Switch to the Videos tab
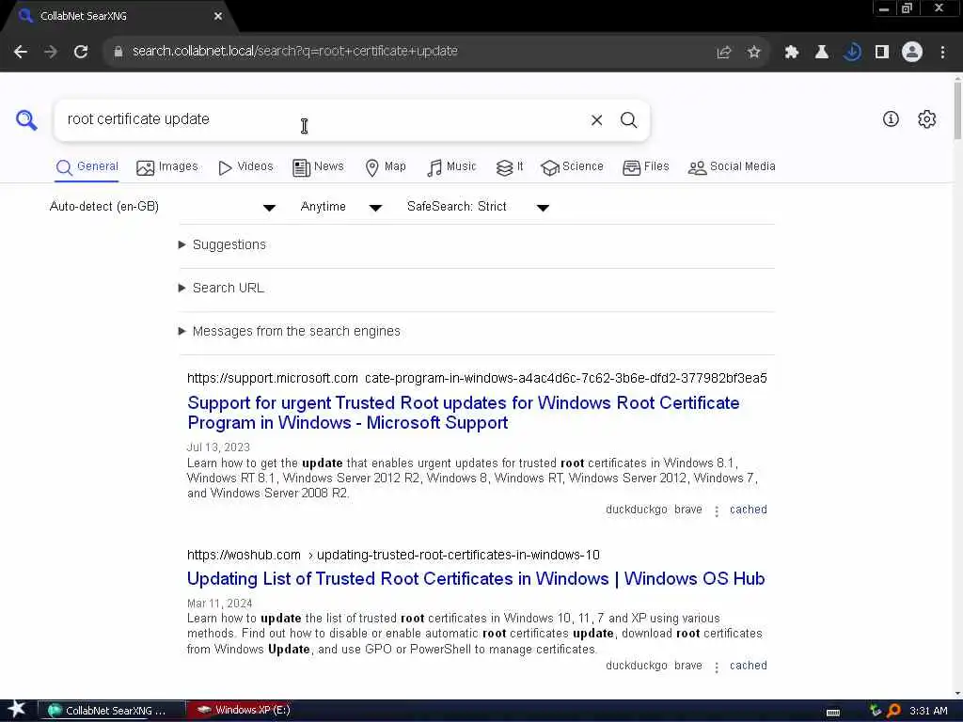Viewport: 963px width, 722px height. tap(245, 167)
